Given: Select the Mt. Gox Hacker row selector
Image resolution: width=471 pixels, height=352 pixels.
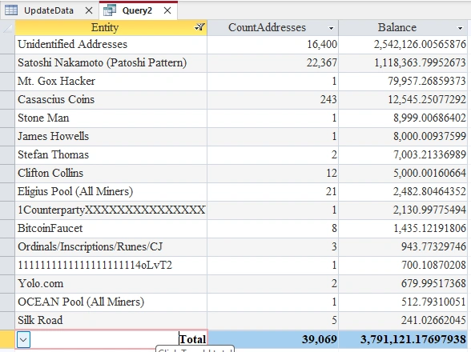Looking at the screenshot, I should click(x=7, y=82).
